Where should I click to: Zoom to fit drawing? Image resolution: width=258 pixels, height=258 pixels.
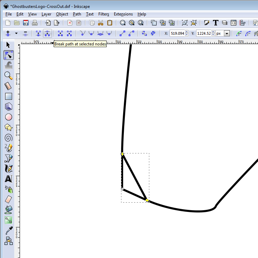pos(132,23)
